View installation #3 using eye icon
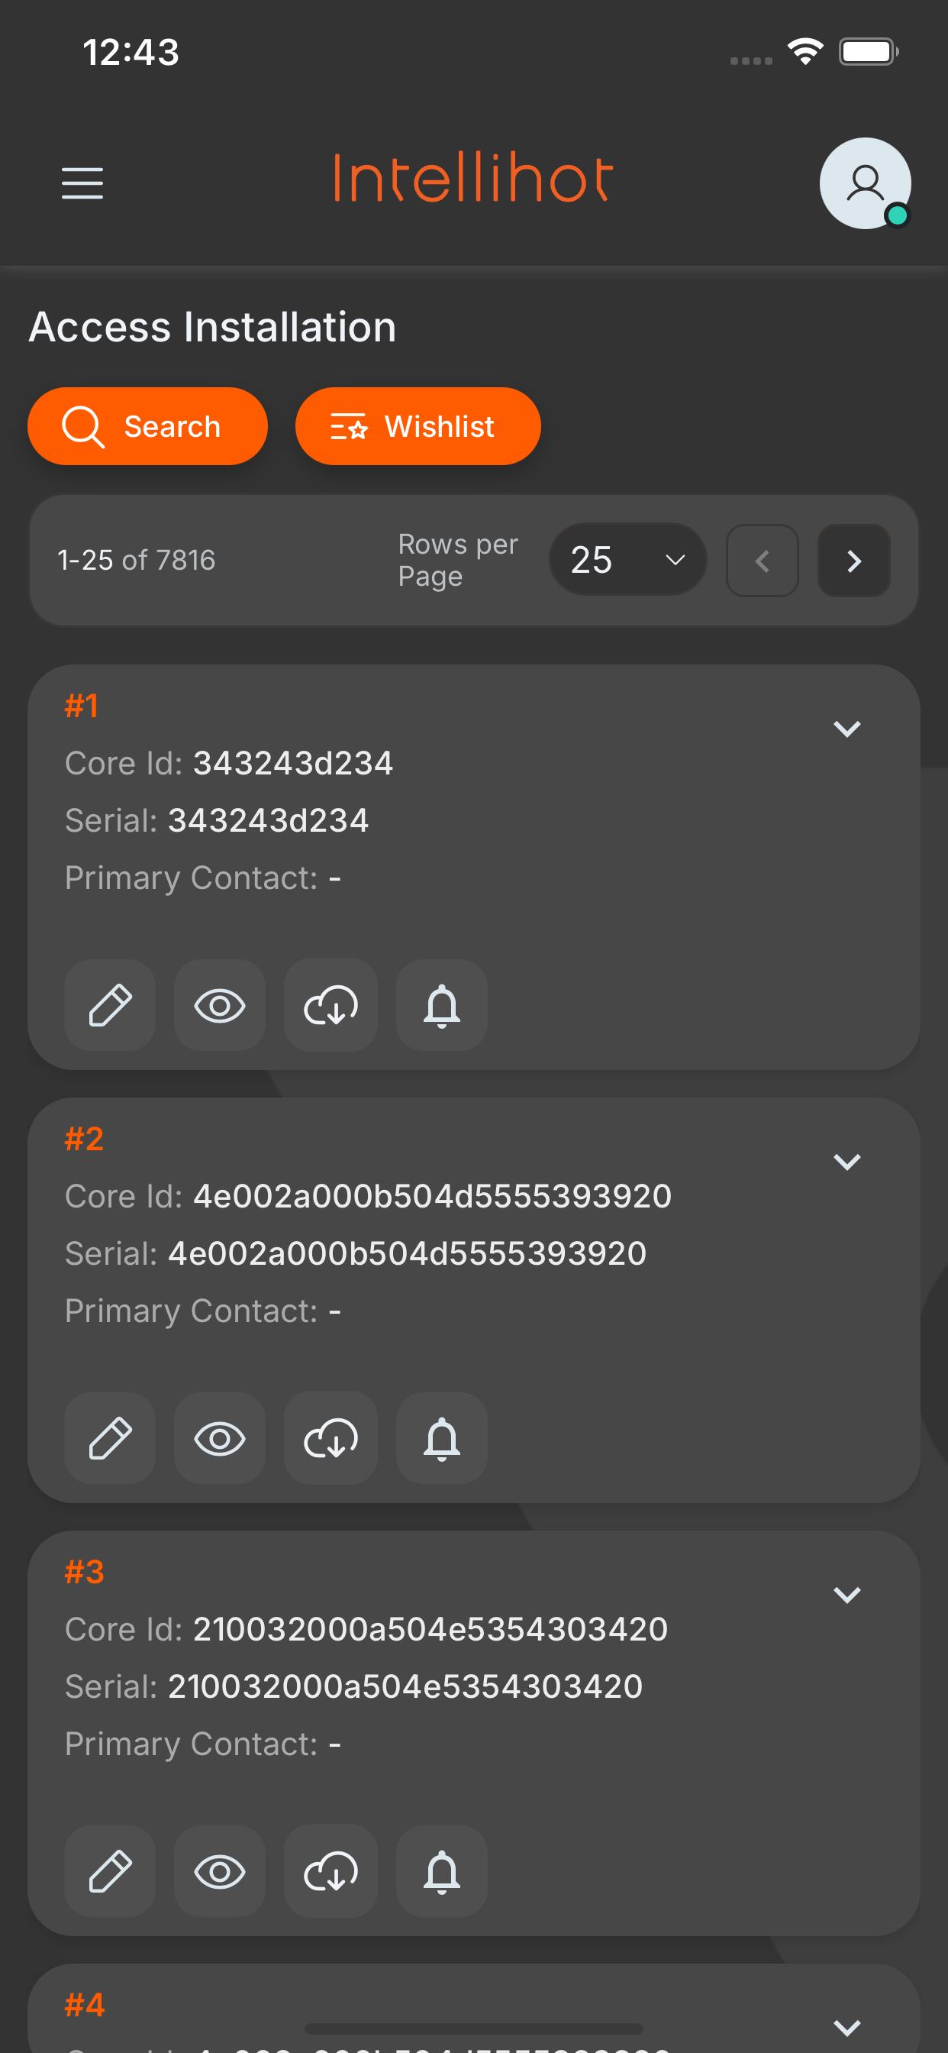The height and width of the screenshot is (2053, 948). (x=220, y=1870)
